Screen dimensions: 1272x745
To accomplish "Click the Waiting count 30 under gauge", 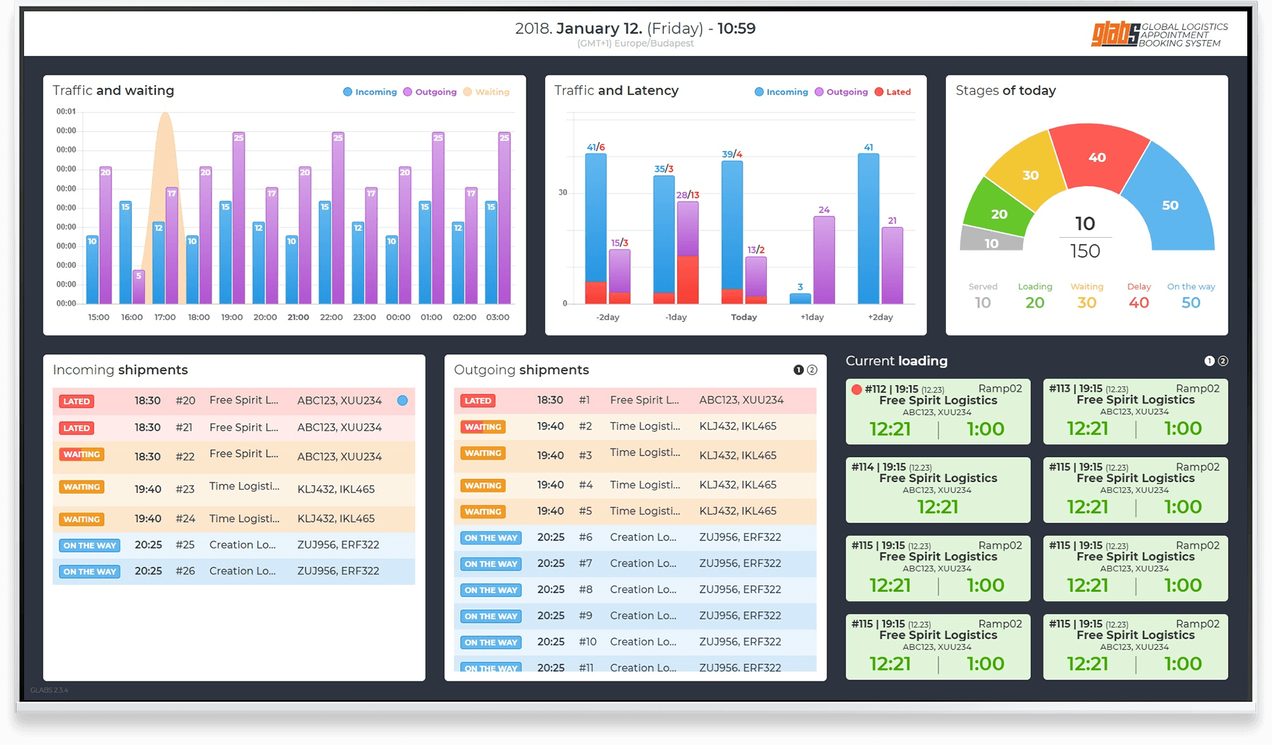I will point(1087,303).
